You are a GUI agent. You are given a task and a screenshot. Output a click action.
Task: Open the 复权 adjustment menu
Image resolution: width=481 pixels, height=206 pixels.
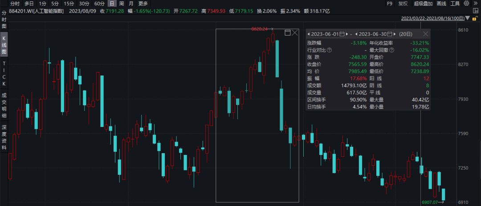pos(403,4)
